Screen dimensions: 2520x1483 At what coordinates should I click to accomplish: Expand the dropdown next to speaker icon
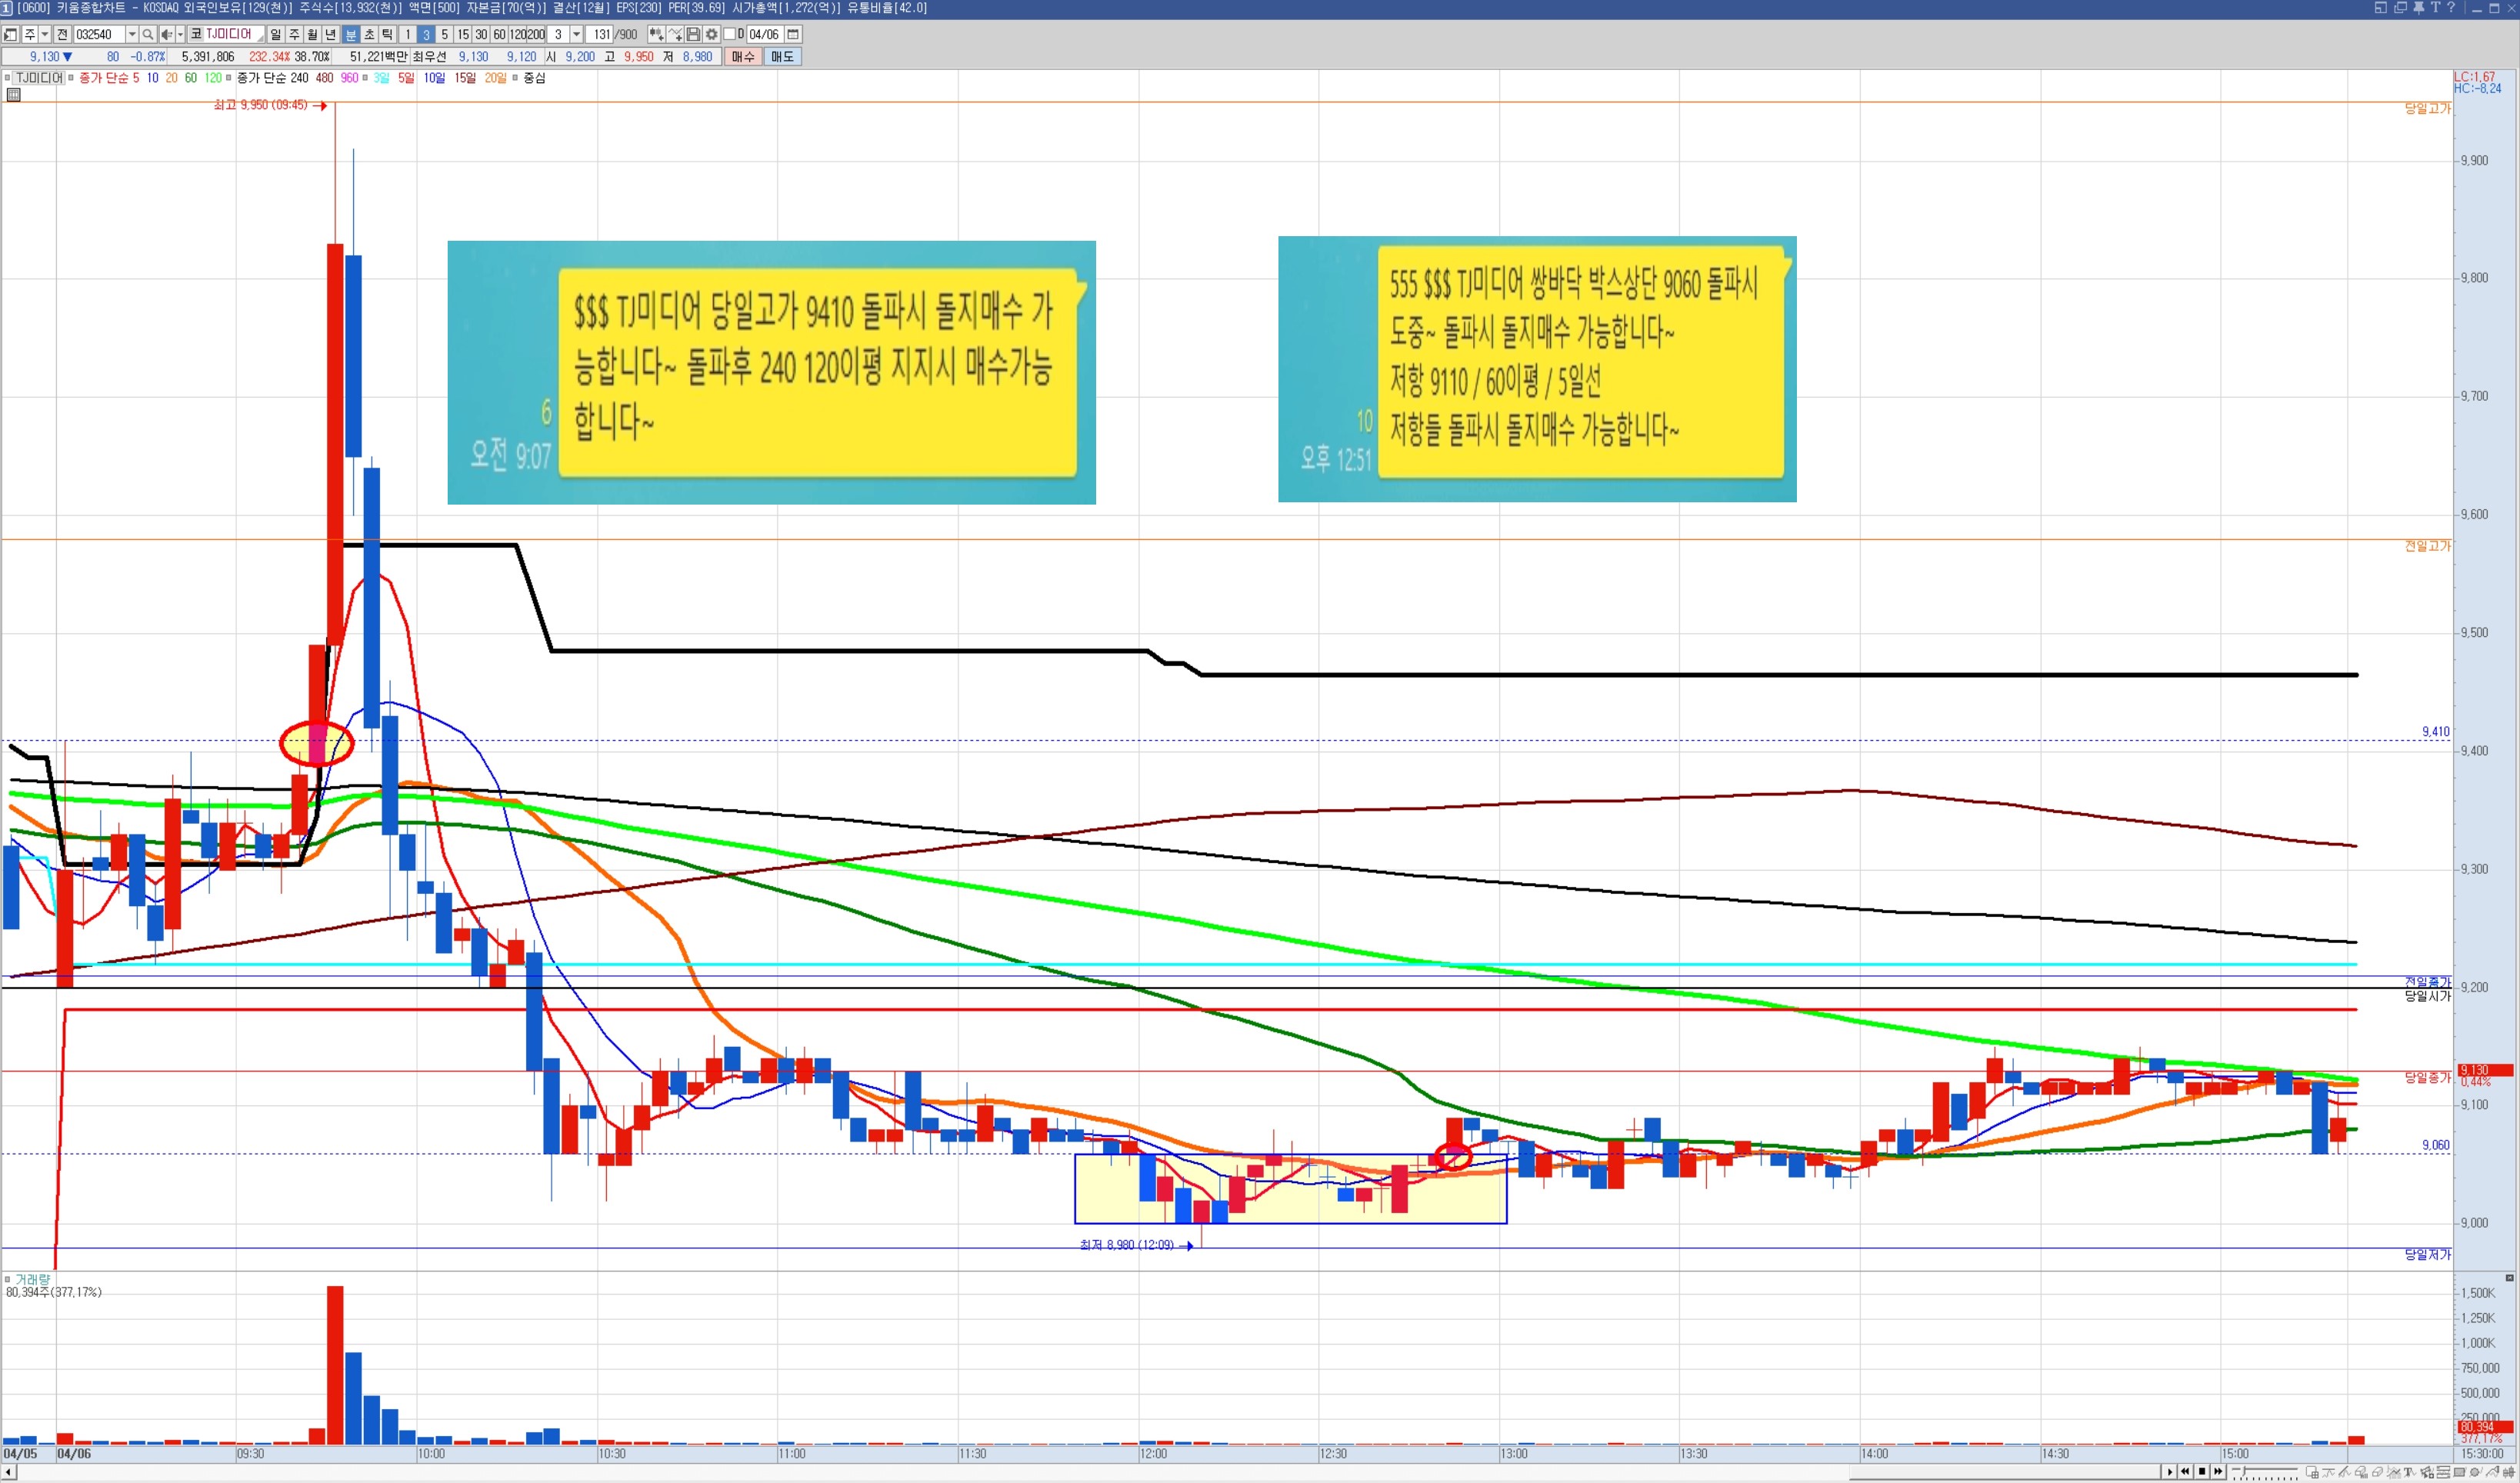click(x=180, y=34)
